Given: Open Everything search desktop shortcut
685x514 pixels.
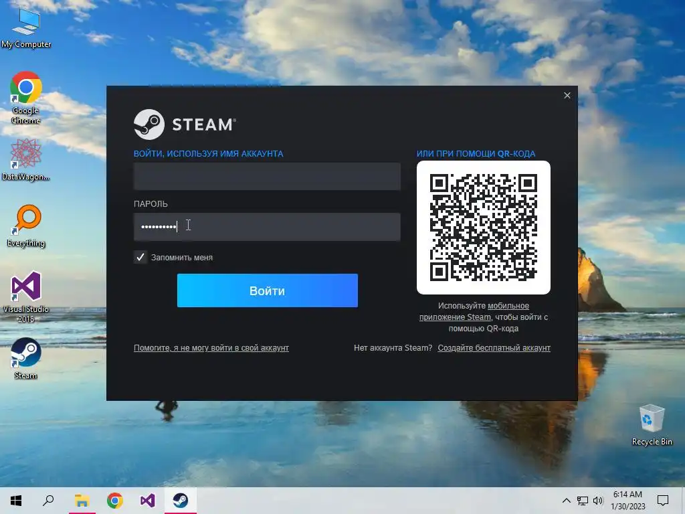Looking at the screenshot, I should coord(26,226).
